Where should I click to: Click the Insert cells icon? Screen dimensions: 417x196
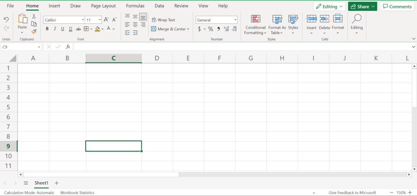pos(311,19)
